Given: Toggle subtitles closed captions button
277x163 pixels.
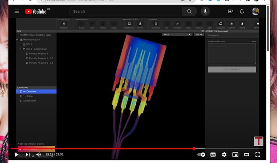Looking at the screenshot, I should [213, 155].
